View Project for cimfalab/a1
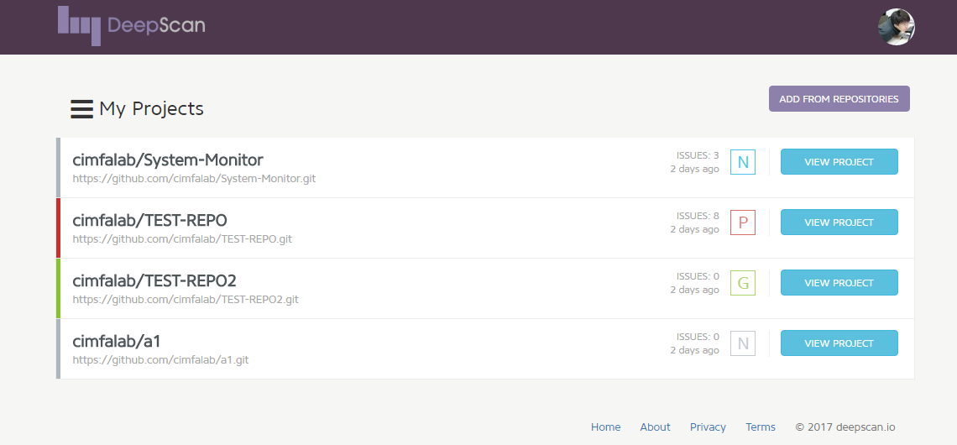This screenshot has height=445, width=957. (x=839, y=343)
